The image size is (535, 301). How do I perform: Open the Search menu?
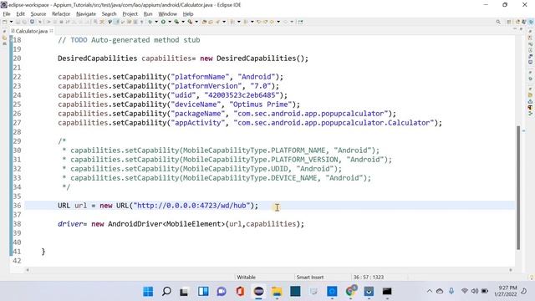[x=110, y=14]
